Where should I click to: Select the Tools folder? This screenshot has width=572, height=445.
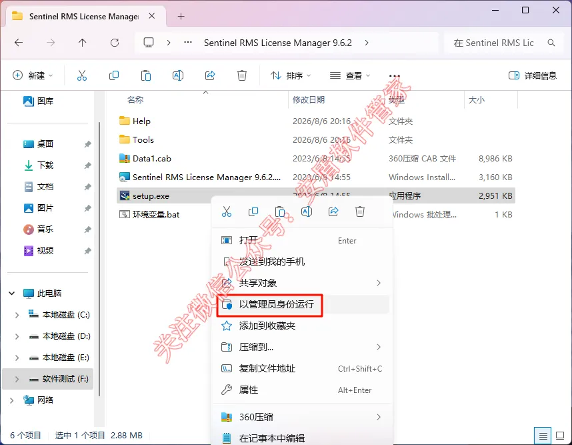coord(315,140)
